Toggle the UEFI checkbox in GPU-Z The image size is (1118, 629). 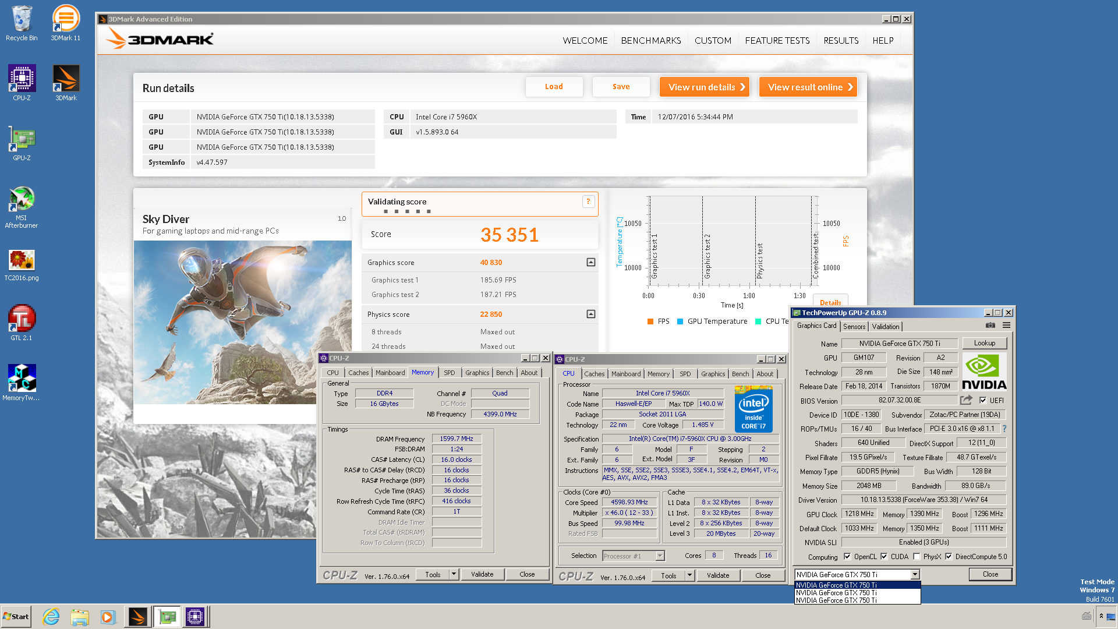click(x=983, y=400)
